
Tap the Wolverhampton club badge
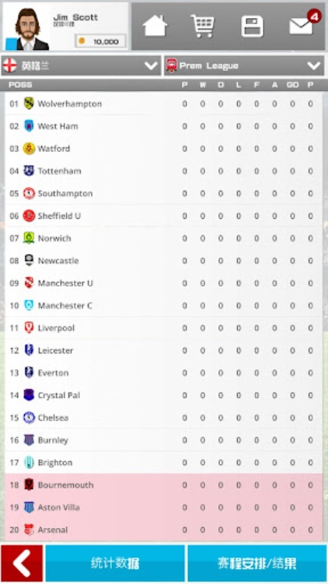click(x=29, y=103)
